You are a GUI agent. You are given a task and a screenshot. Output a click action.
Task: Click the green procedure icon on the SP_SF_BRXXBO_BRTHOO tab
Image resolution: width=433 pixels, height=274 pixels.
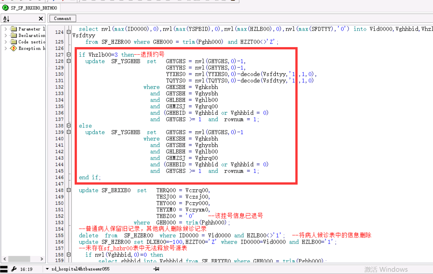coord(5,8)
